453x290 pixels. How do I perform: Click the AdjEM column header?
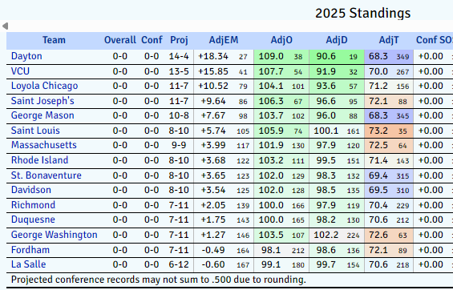click(224, 40)
